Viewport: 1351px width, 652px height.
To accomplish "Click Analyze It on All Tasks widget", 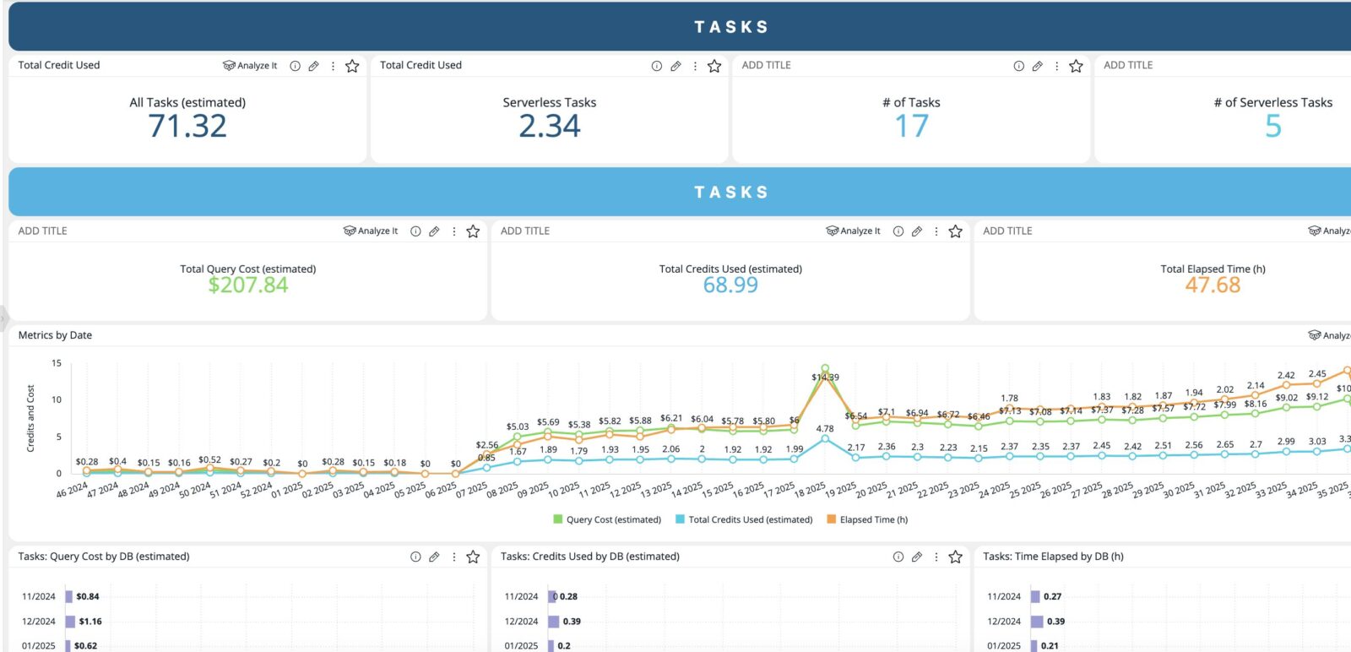I will click(x=250, y=66).
